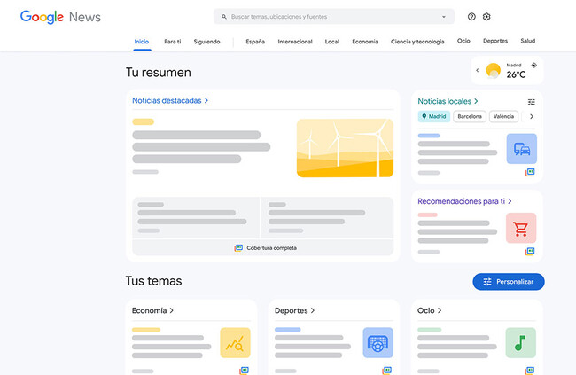Select the Barcelona location chip

[470, 116]
